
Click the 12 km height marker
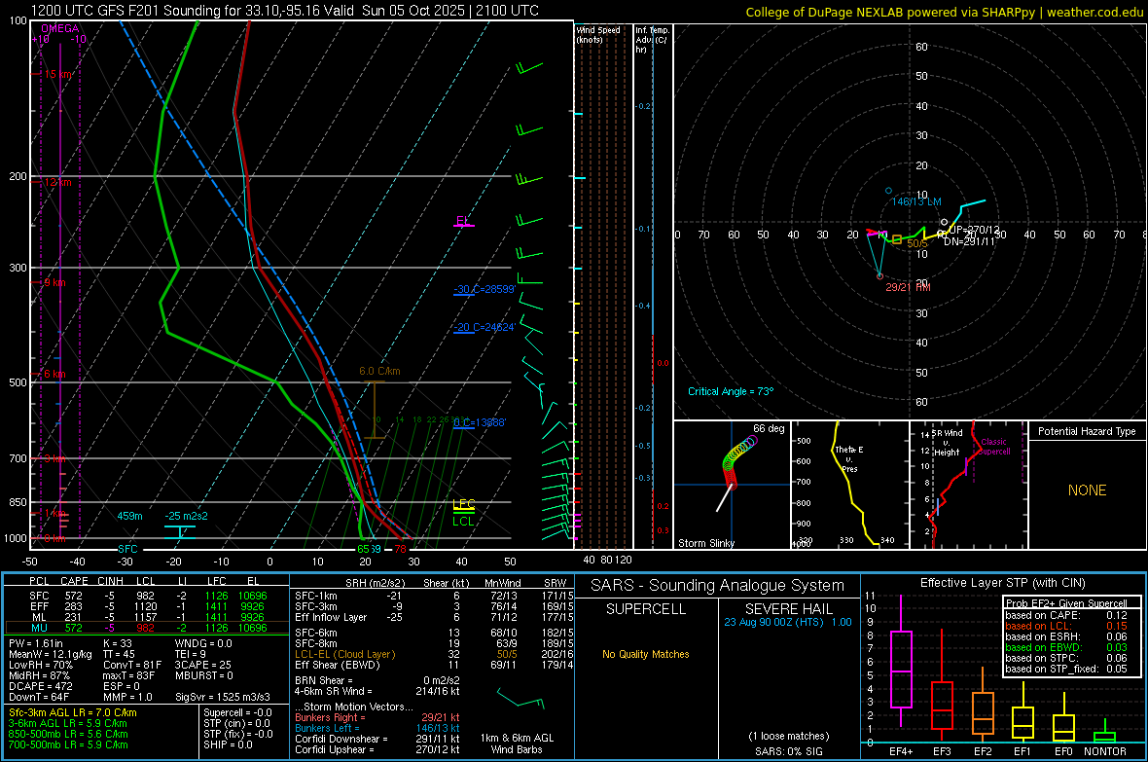(x=57, y=182)
